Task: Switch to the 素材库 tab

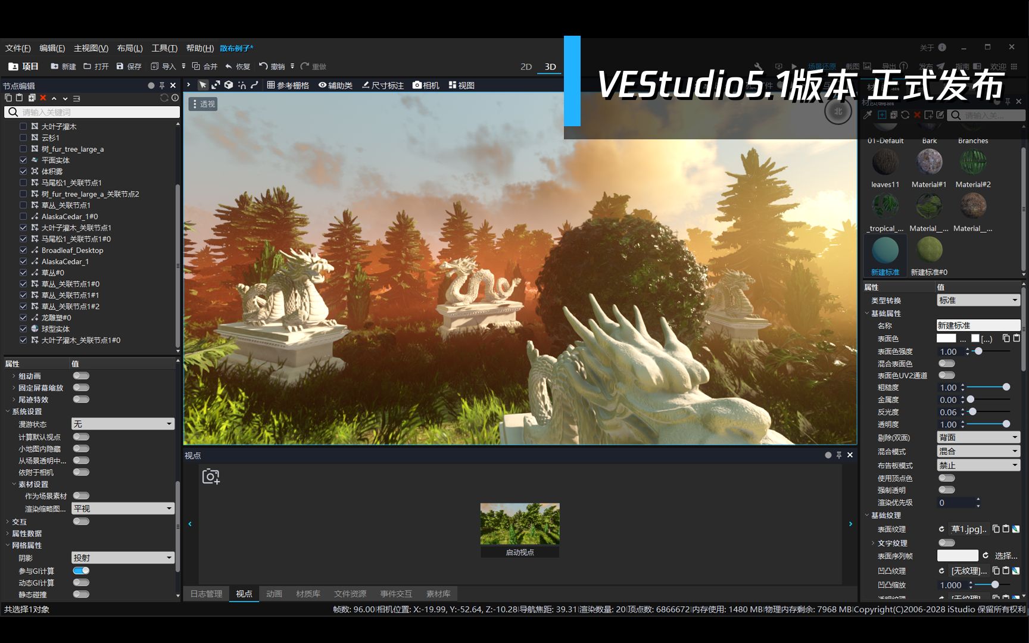Action: pos(438,594)
